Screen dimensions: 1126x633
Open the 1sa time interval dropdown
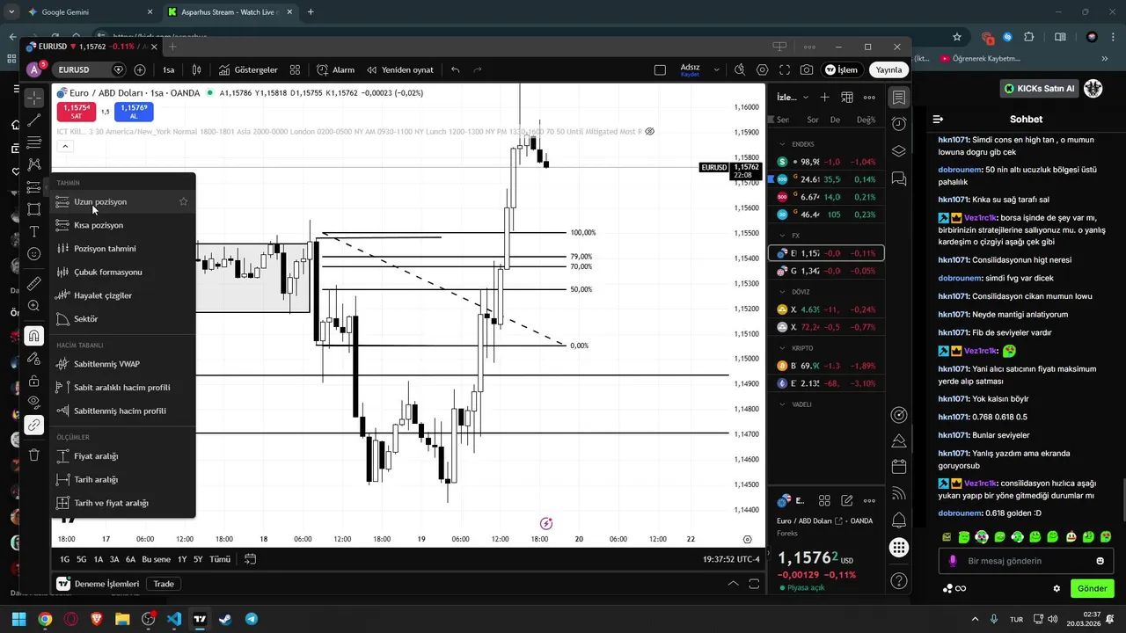tap(168, 69)
